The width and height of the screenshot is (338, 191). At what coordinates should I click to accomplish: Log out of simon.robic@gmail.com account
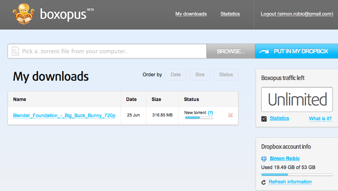297,14
